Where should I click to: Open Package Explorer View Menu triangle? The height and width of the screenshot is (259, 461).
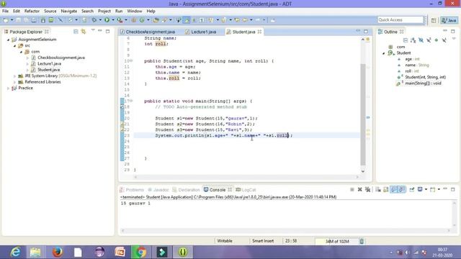(x=93, y=30)
